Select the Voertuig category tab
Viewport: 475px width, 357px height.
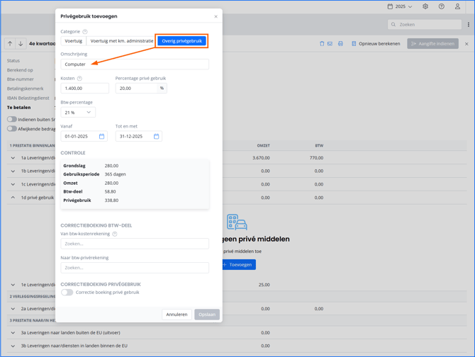[73, 41]
